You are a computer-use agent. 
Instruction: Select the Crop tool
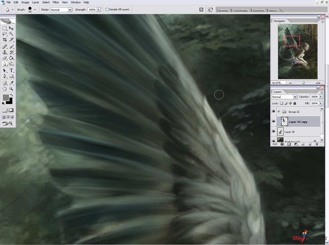click(5, 40)
